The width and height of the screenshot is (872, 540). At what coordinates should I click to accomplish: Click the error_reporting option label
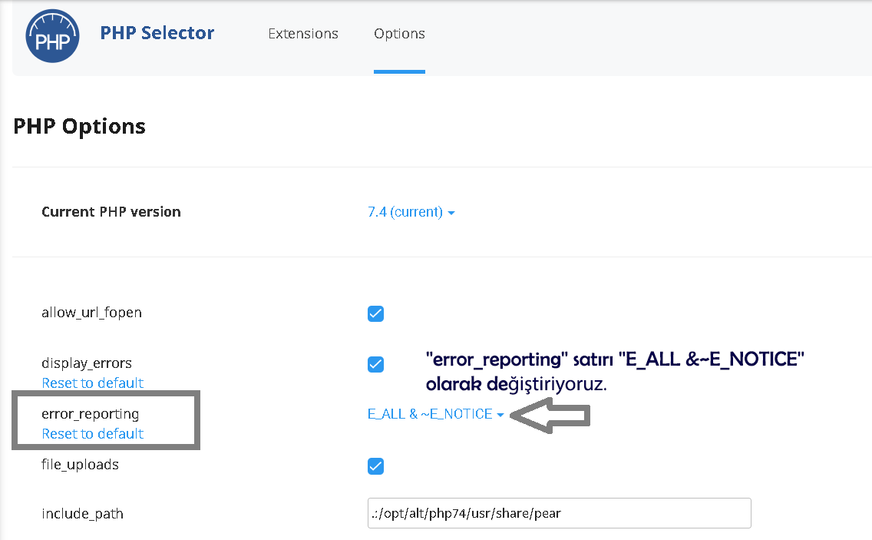91,414
